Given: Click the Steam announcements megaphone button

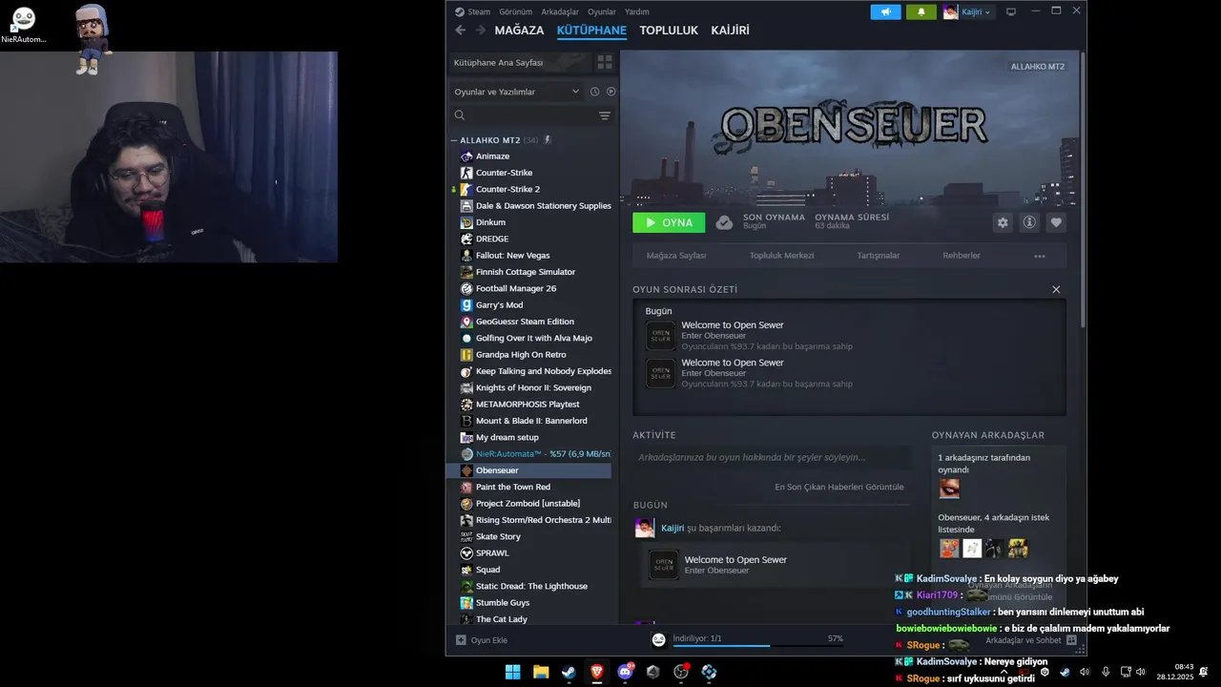Looking at the screenshot, I should click(x=885, y=12).
